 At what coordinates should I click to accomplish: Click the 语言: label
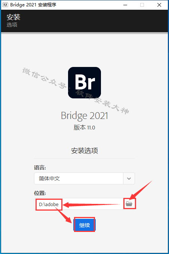tap(40, 168)
